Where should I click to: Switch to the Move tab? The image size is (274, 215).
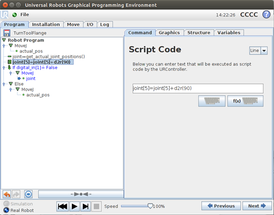tap(73, 25)
